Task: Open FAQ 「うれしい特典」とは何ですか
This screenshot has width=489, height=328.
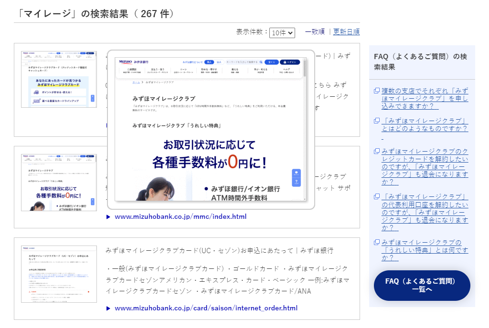Action: [425, 250]
